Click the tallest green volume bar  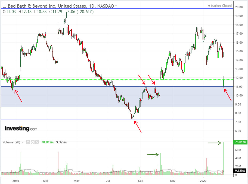(x=224, y=158)
